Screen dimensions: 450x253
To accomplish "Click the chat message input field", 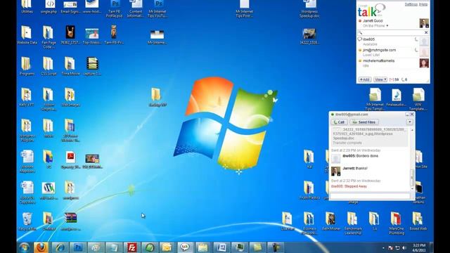I will point(370,196).
